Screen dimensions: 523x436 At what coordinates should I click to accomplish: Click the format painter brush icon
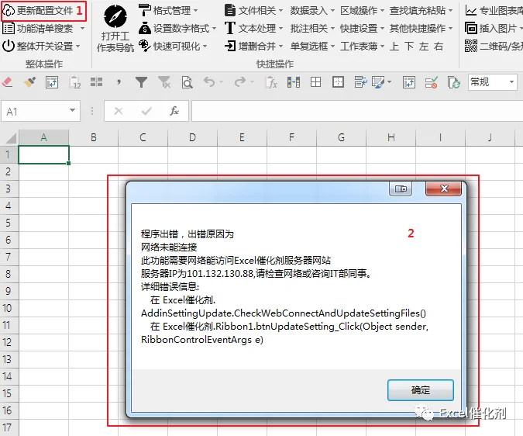(x=29, y=81)
